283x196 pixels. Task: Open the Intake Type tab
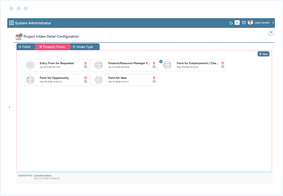point(84,47)
